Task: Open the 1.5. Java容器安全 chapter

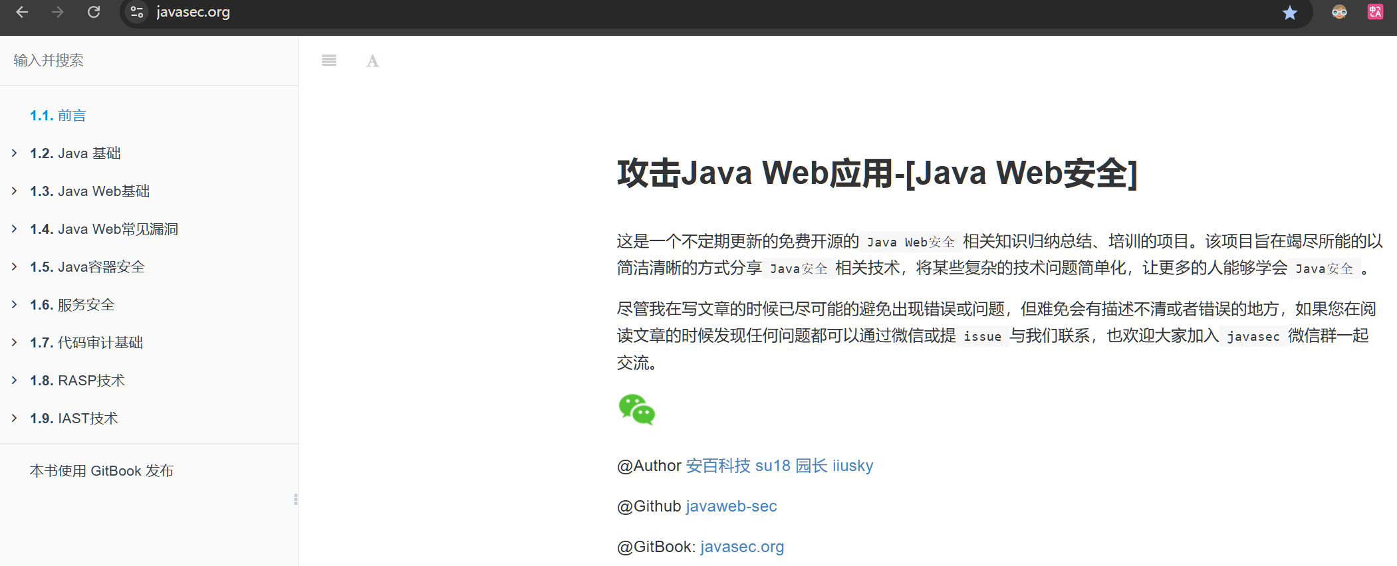Action: coord(87,267)
